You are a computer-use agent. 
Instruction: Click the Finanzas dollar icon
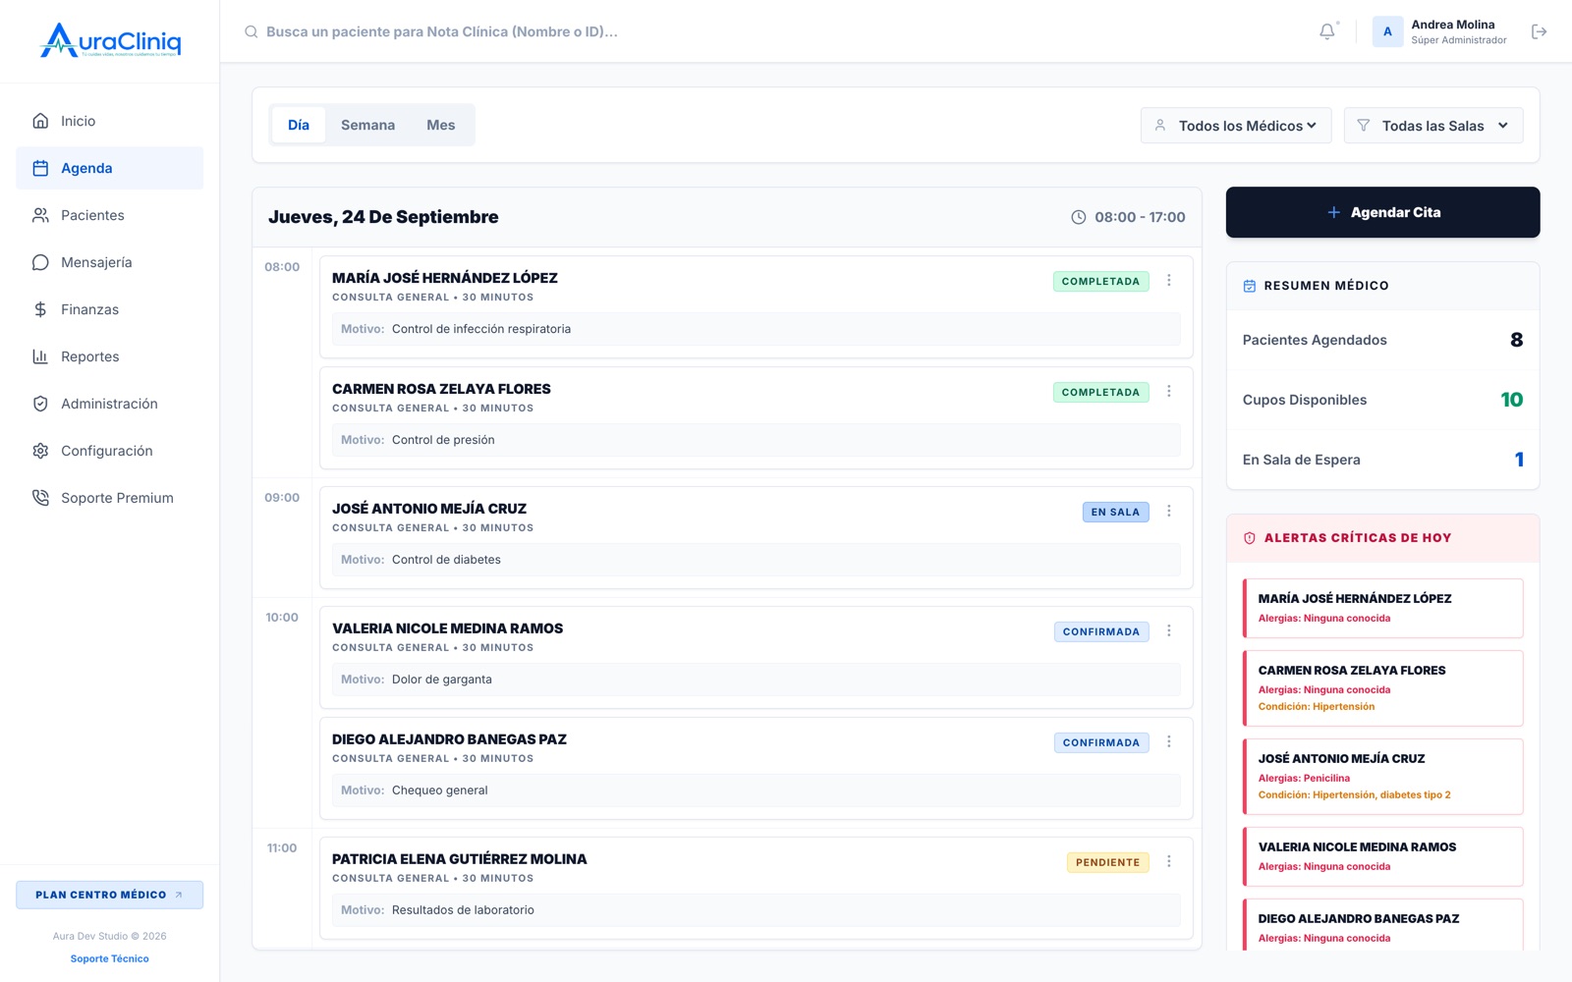(x=40, y=309)
